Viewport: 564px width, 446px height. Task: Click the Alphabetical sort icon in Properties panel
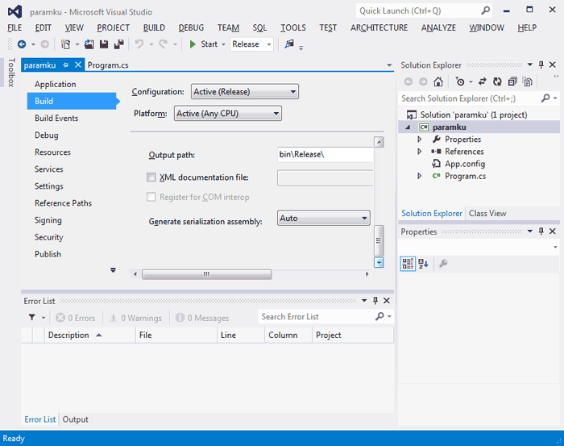point(423,264)
